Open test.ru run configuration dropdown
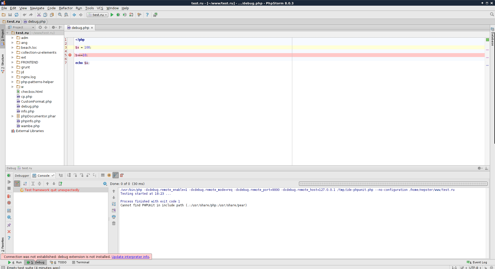Viewport: 495px width, 269px height. coord(98,15)
